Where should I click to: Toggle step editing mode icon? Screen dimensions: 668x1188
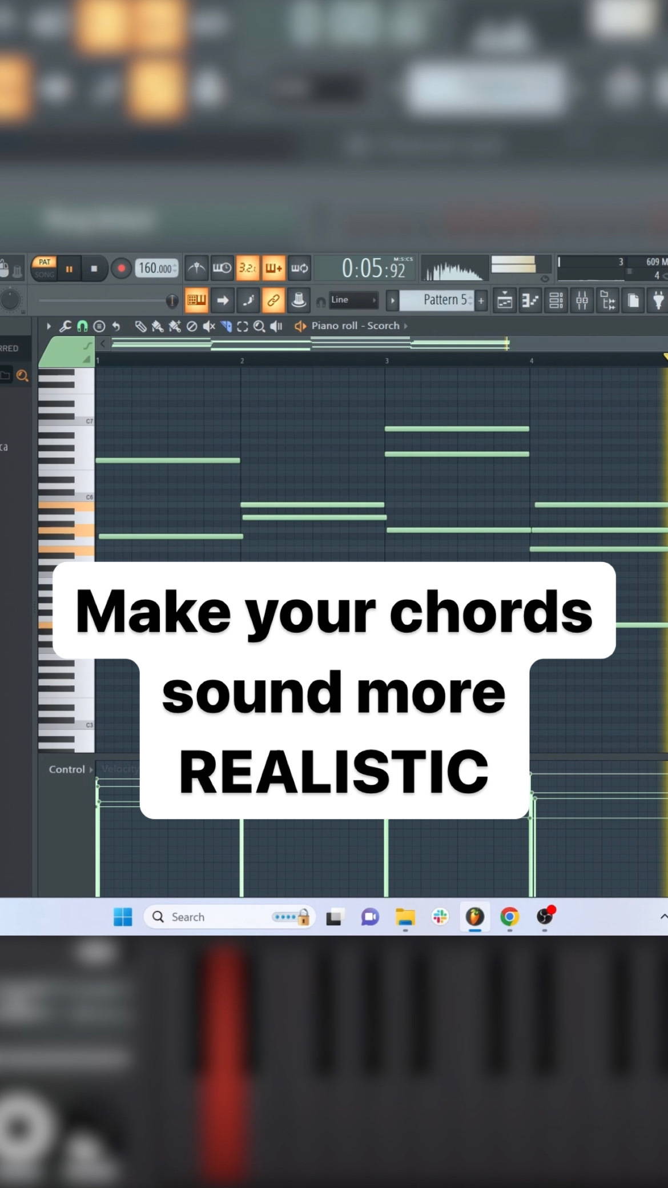coord(248,300)
